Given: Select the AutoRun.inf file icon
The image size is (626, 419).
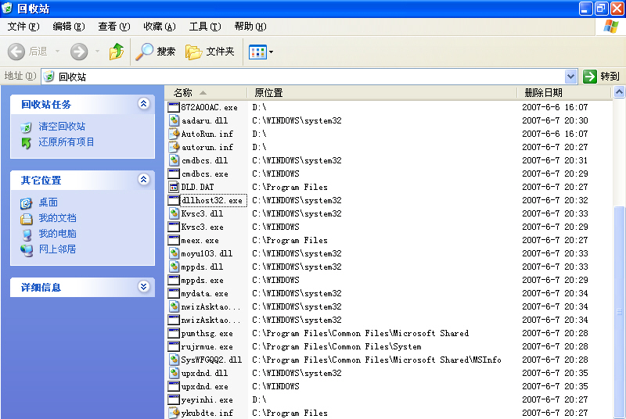Looking at the screenshot, I should tap(174, 134).
